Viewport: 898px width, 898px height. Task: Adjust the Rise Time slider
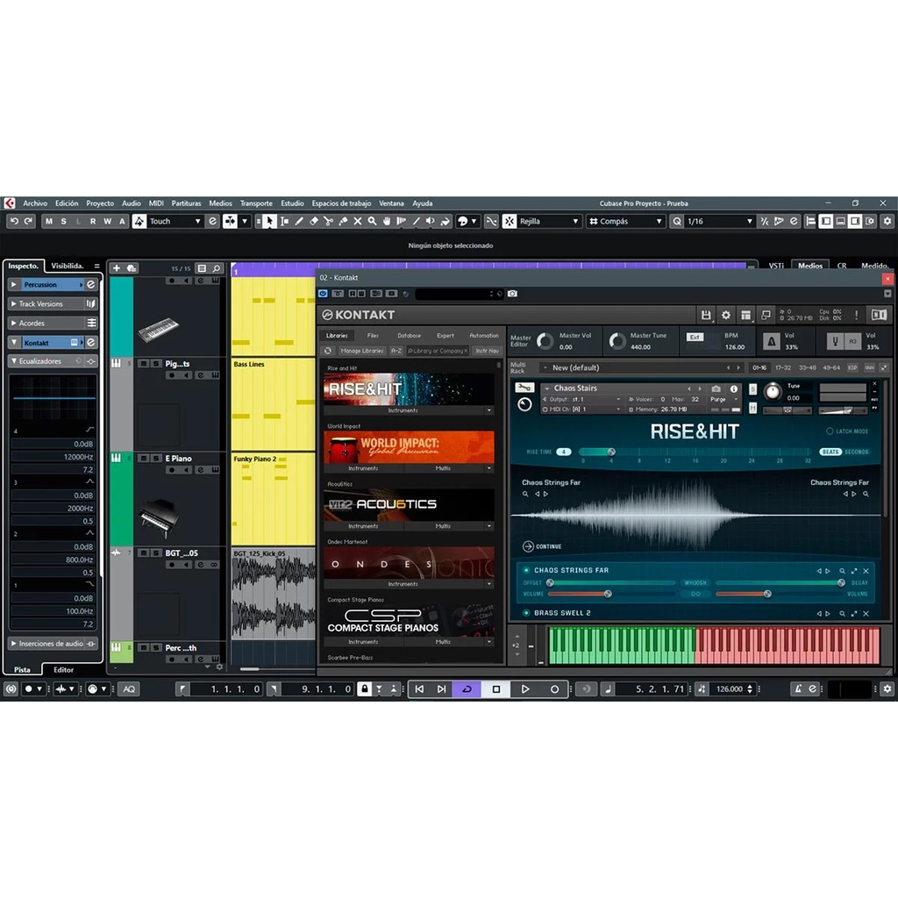coord(695,452)
